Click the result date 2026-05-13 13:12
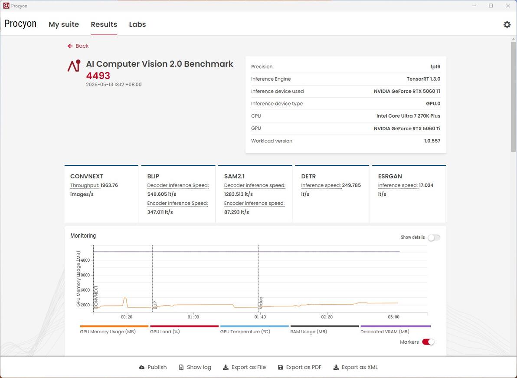 114,85
